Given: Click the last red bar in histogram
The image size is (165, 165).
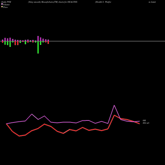Looking at the screenshot, I should point(48,43).
